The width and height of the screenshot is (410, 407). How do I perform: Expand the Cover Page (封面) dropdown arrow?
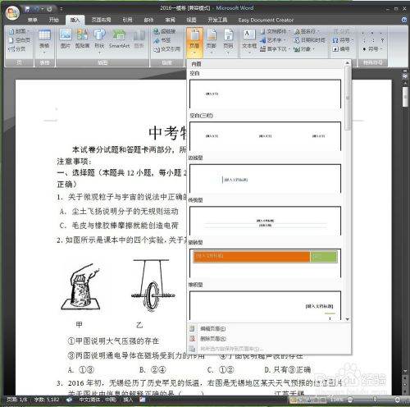pos(29,31)
